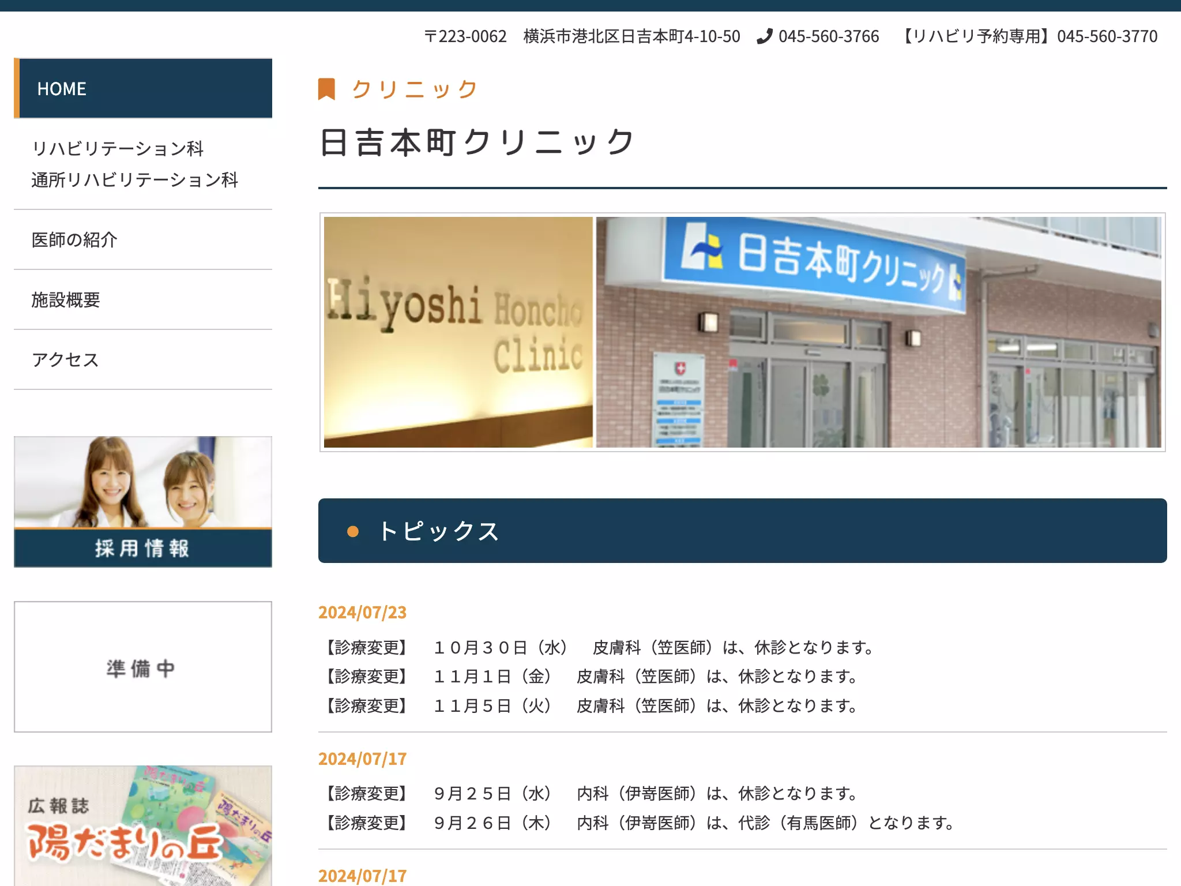This screenshot has height=886, width=1181.
Task: Click the 9月26日(木) 内科 代診 notice
Action: point(638,823)
